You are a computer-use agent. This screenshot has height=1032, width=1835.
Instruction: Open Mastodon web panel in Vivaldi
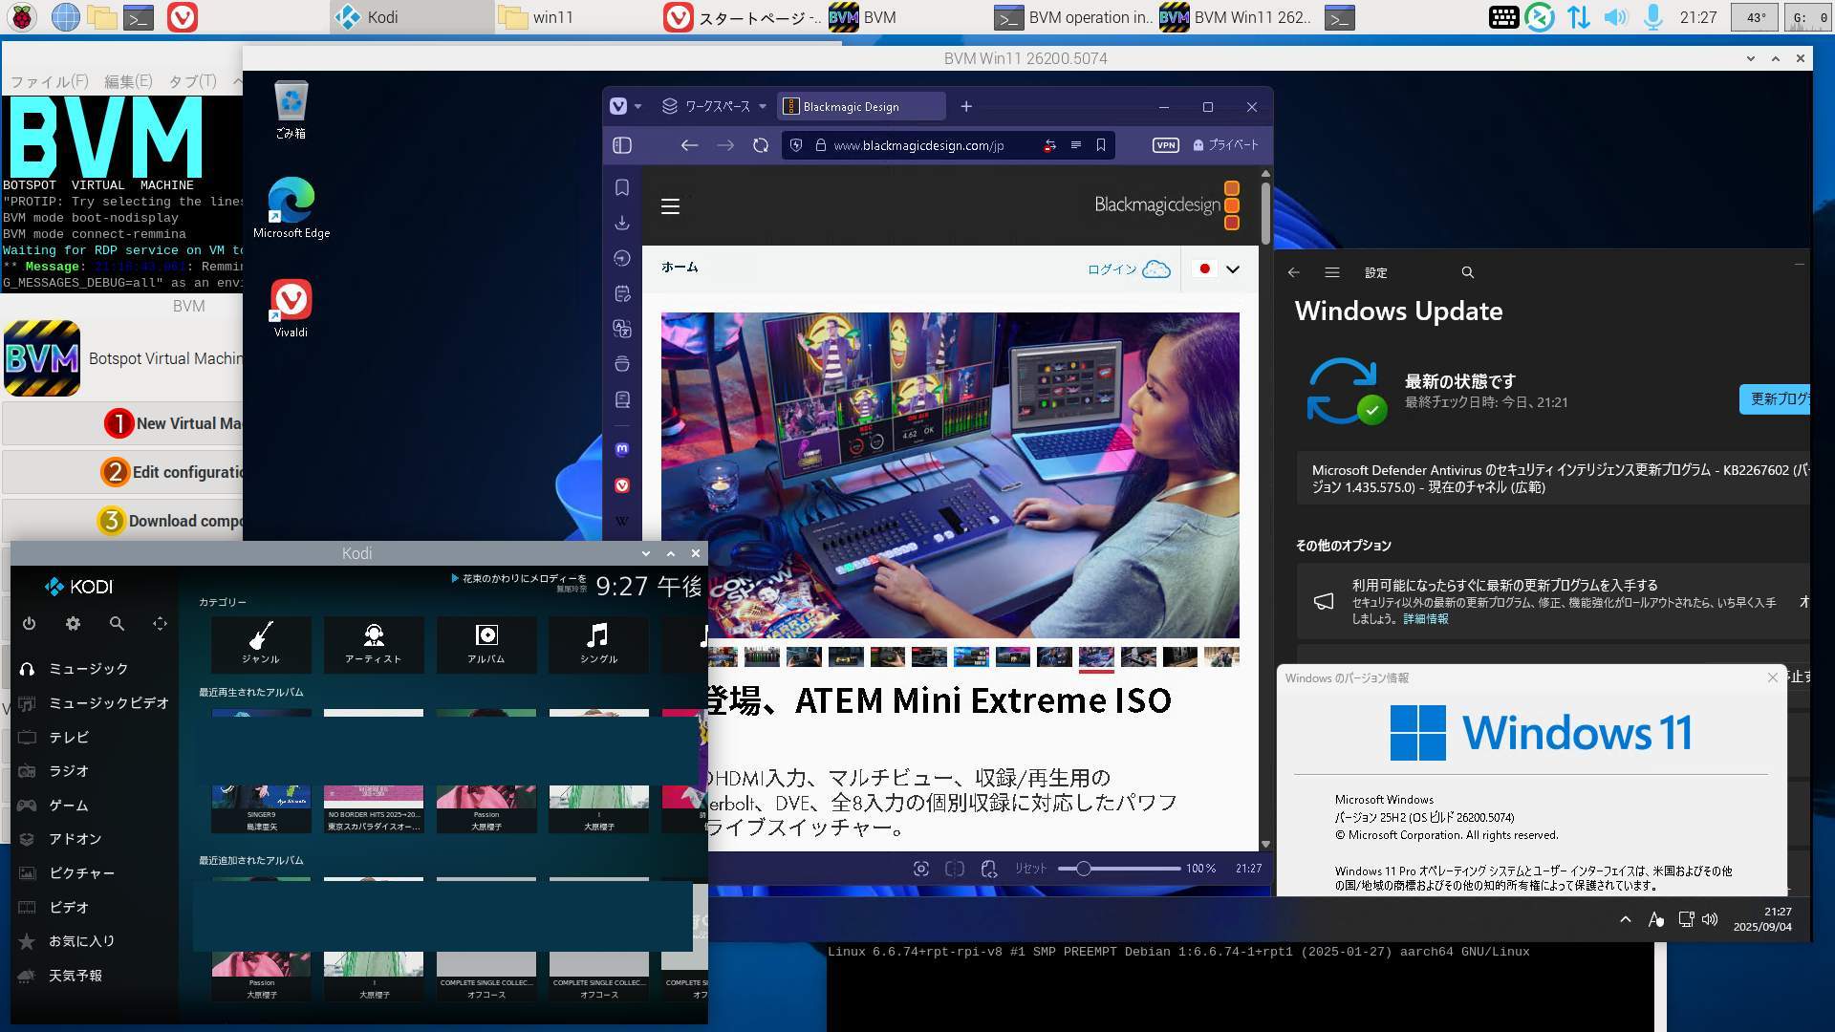pos(622,449)
